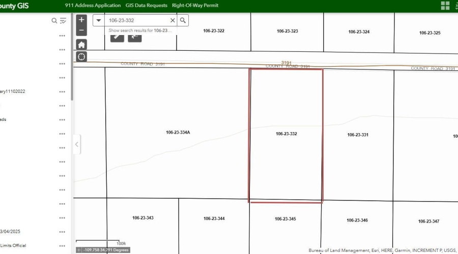Activate the find my location button
The width and height of the screenshot is (458, 254).
pyautogui.click(x=81, y=56)
